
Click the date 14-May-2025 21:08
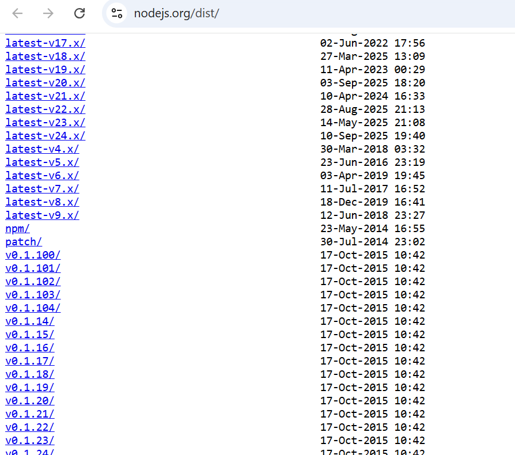coord(373,123)
